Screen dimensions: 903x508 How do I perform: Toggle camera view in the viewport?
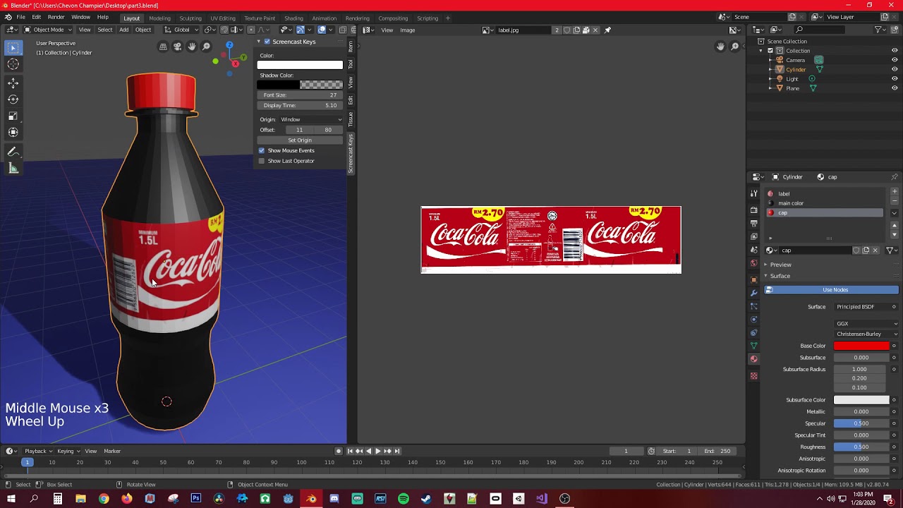(178, 47)
